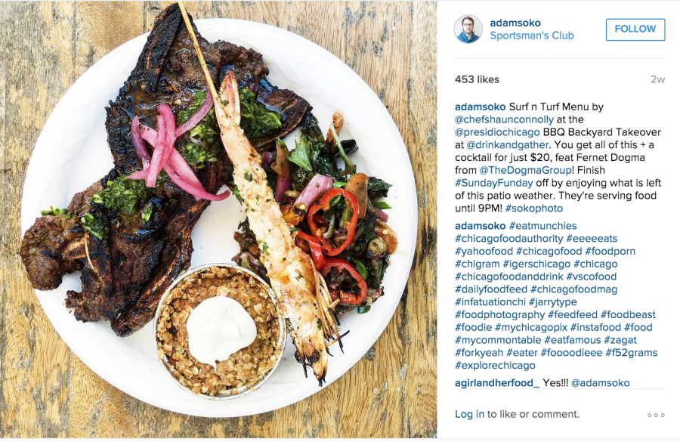Click the FOLLOW button
Image resolution: width=680 pixels, height=442 pixels.
pos(635,29)
